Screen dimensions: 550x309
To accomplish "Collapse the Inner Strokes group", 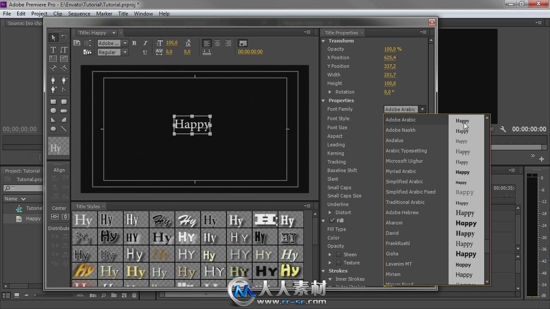I will click(x=330, y=279).
